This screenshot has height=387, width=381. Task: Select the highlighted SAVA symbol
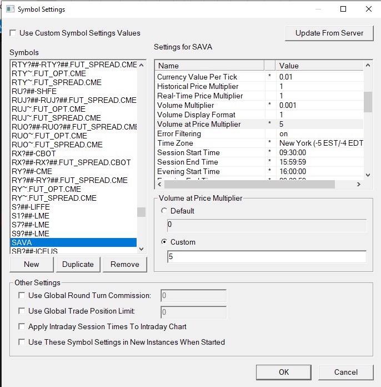coord(74,242)
